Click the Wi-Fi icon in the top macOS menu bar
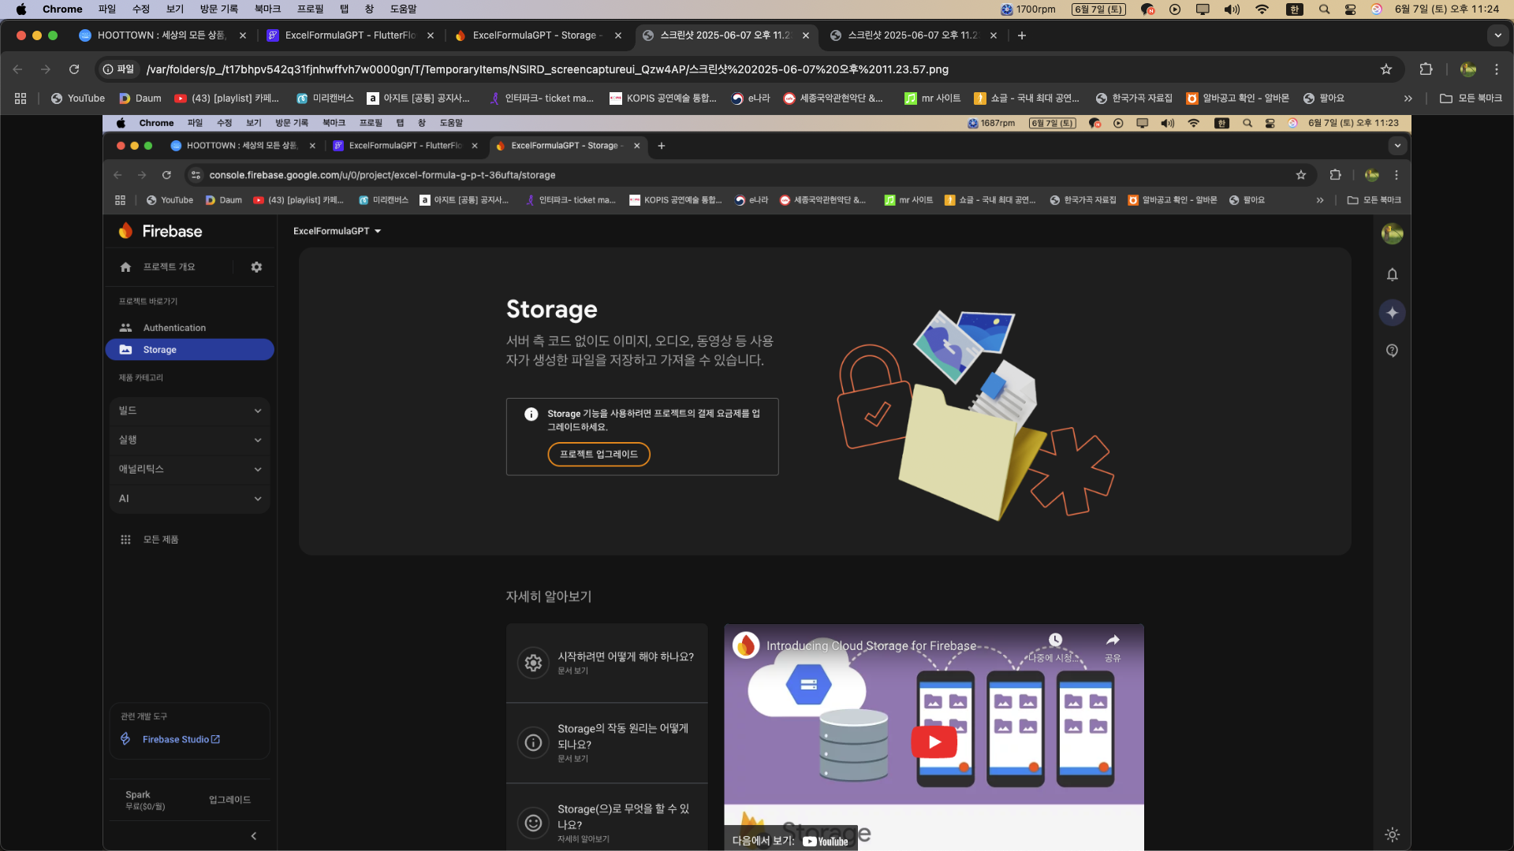Screen dimensions: 1514x851 pyautogui.click(x=1262, y=9)
